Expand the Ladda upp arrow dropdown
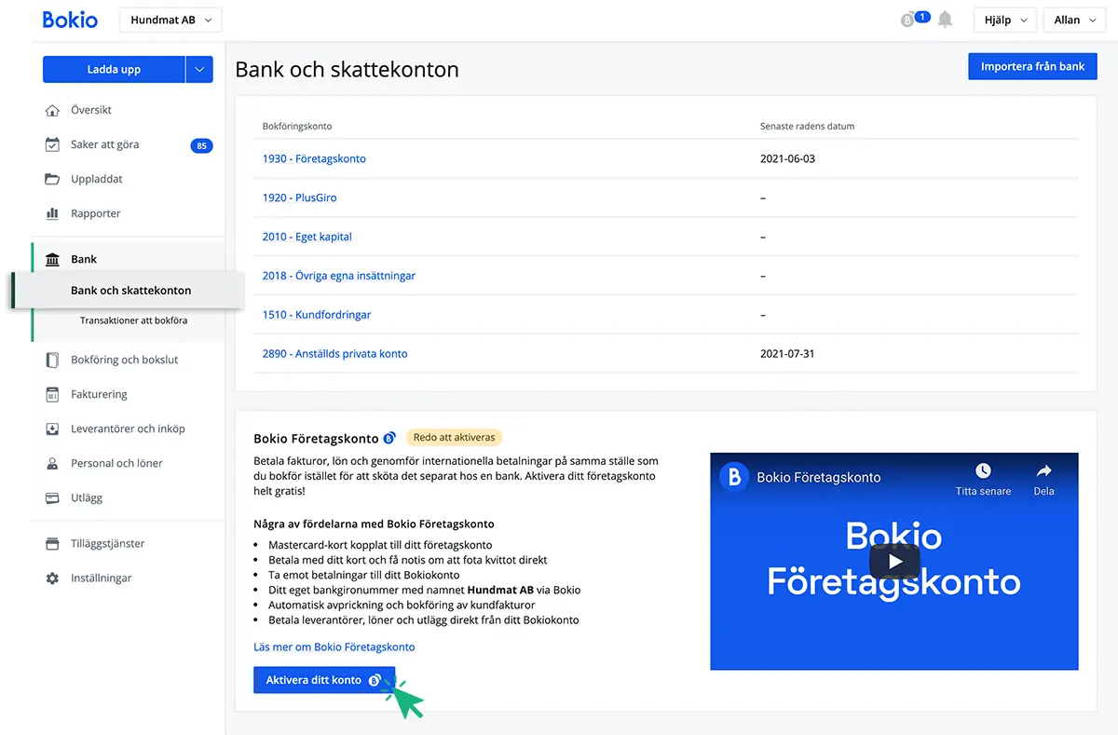Screen dimensions: 1118x735 [199, 69]
